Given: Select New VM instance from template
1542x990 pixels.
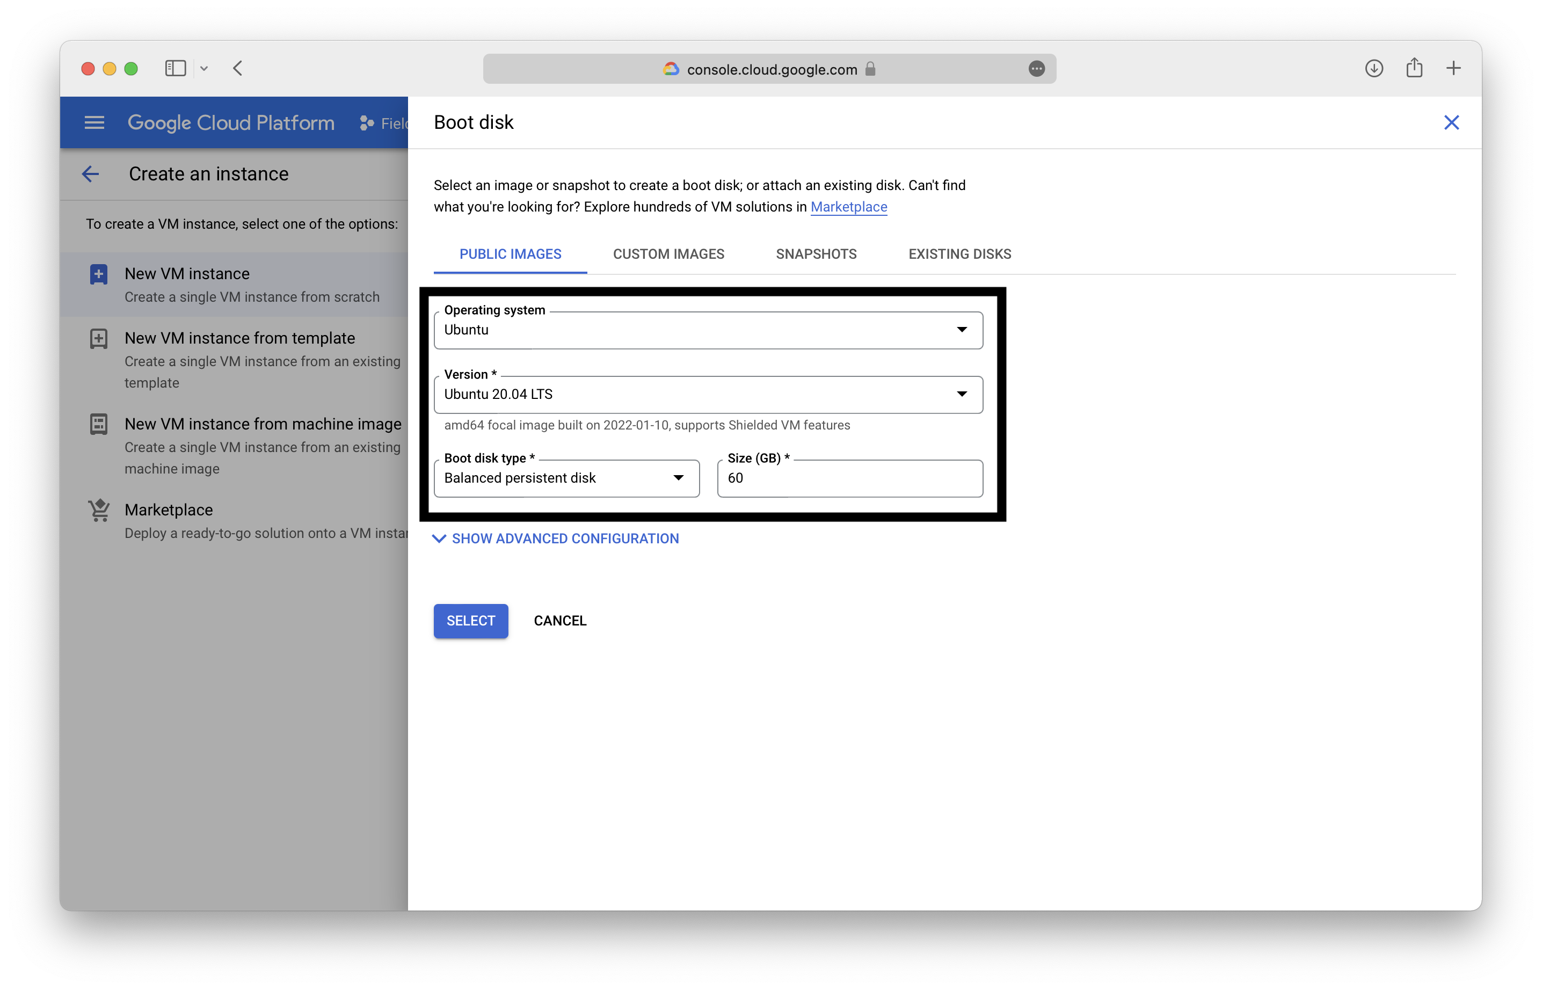Looking at the screenshot, I should tap(234, 359).
